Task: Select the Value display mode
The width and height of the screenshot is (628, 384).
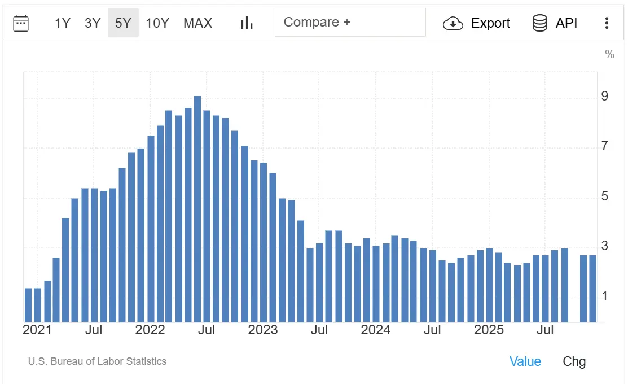Action: (525, 361)
